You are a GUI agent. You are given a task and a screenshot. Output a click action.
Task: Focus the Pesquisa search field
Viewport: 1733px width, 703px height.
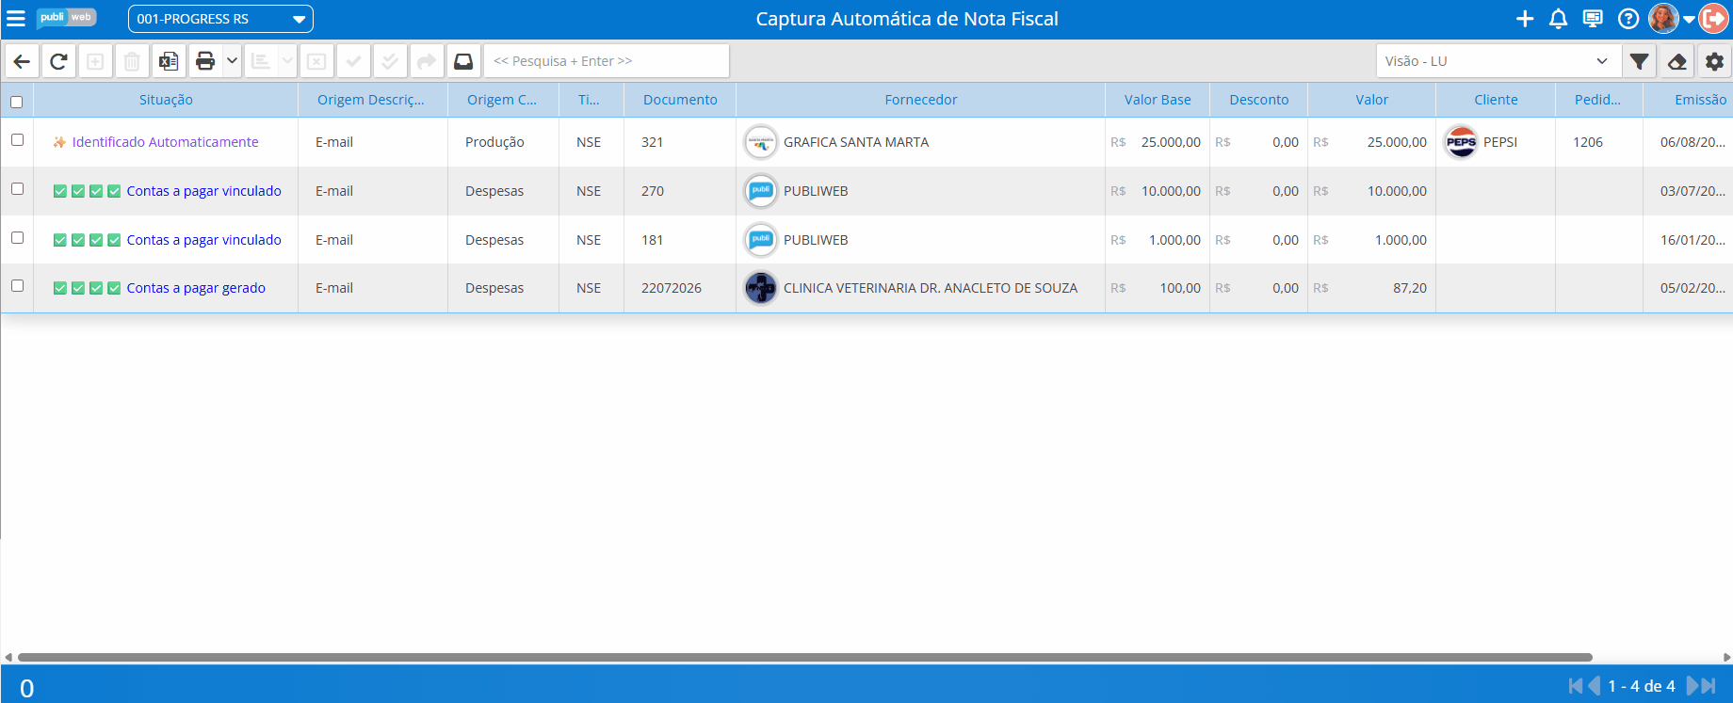point(607,61)
